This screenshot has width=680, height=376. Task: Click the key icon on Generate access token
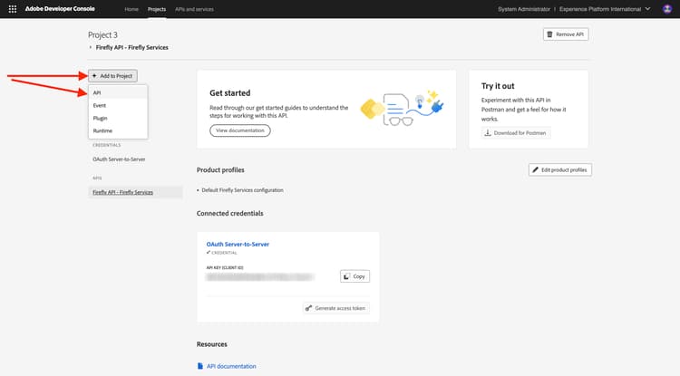(x=310, y=308)
